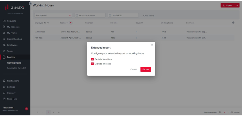Uncheck the Exclude Vacations checkbox

(93, 59)
